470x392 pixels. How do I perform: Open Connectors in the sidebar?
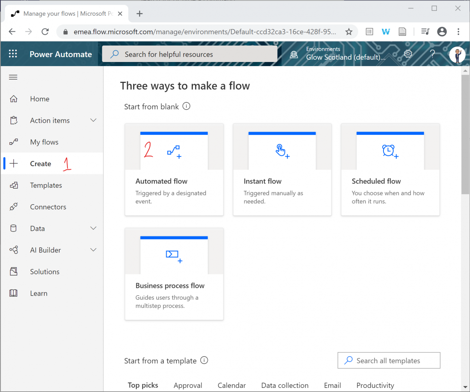point(52,207)
